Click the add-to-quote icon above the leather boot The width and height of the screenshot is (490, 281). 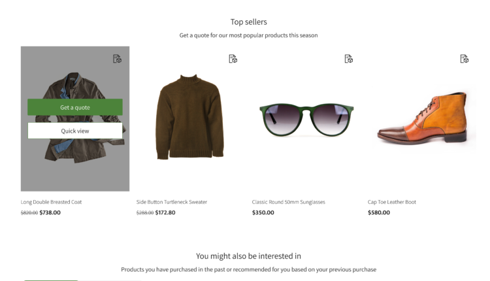[464, 59]
